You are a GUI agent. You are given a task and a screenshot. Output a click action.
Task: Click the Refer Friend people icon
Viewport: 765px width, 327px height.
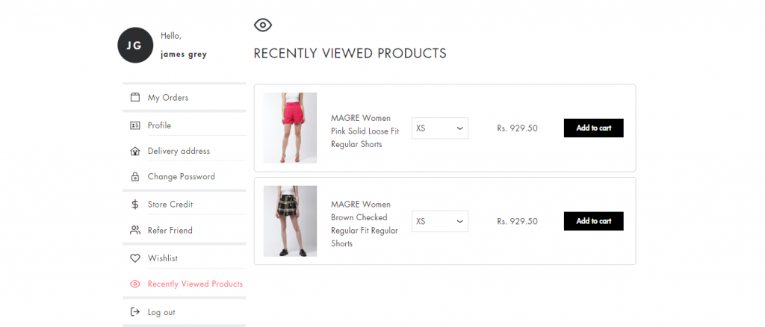[135, 230]
